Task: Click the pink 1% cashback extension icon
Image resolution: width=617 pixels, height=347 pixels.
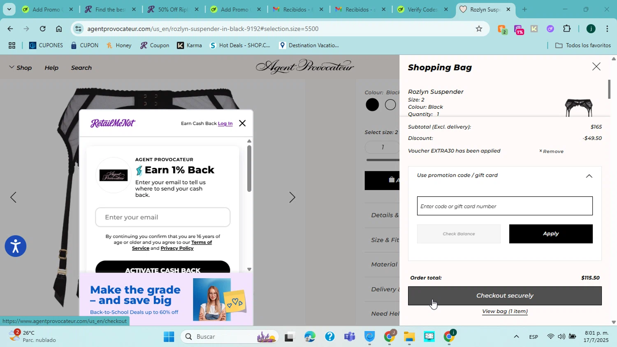Action: point(519,29)
